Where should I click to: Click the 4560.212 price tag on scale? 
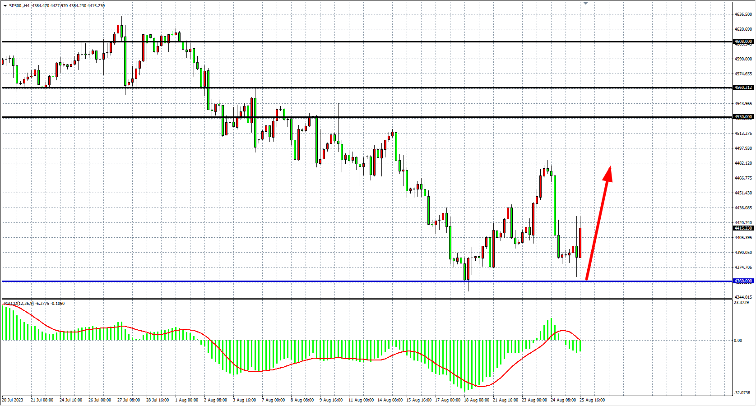(x=743, y=88)
